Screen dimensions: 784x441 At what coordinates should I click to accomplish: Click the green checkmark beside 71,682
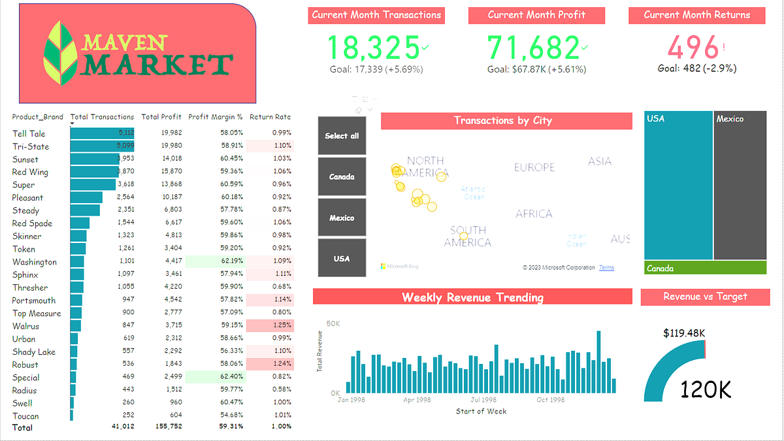(x=586, y=47)
